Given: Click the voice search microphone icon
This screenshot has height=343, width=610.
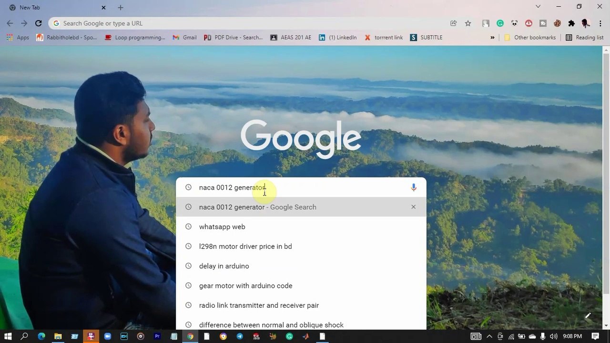Looking at the screenshot, I should [x=413, y=188].
